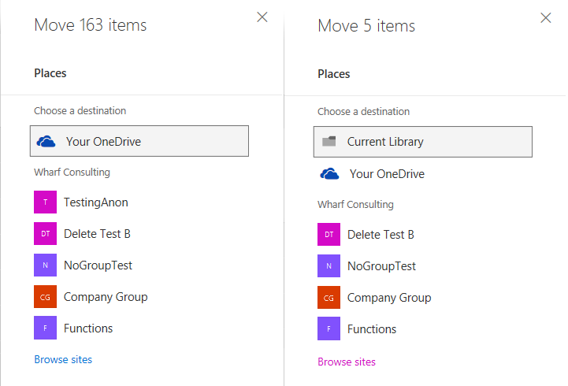This screenshot has width=568, height=386.
Task: Close the Move 163 items panel
Action: 262,17
